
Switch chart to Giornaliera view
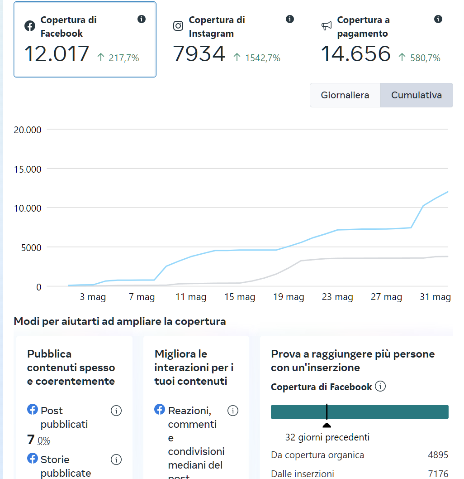pos(345,95)
